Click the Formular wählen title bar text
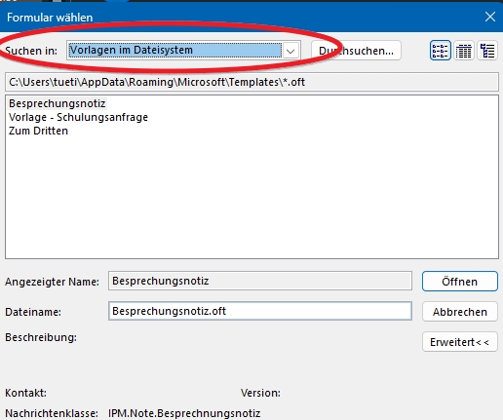The image size is (503, 420). coord(50,18)
